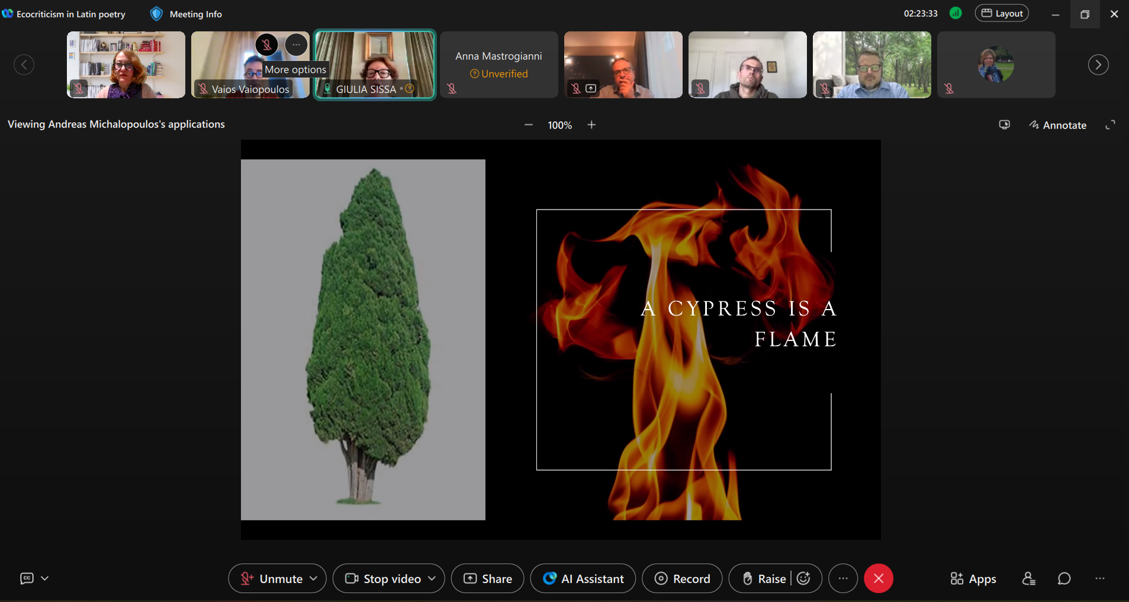The width and height of the screenshot is (1129, 602).
Task: Open the reactions emoji icon
Action: [x=803, y=578]
